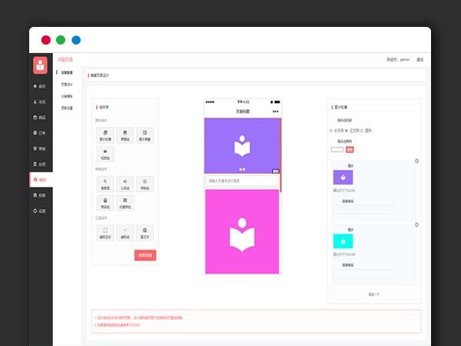Select the 正方形 indicator shape radio

(347, 131)
